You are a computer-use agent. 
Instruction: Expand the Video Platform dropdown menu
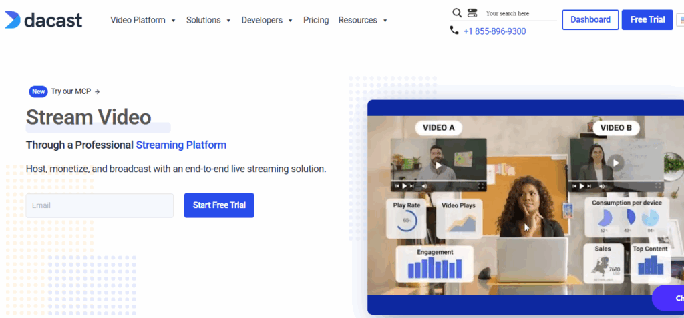[143, 20]
